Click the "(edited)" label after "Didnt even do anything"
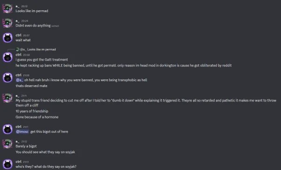Viewport: 281px width, 170px height. (x=55, y=26)
